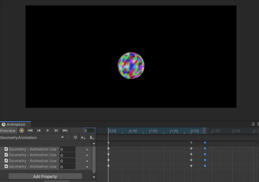Click the 1:00 mark on the timeline ruler

tap(154, 131)
